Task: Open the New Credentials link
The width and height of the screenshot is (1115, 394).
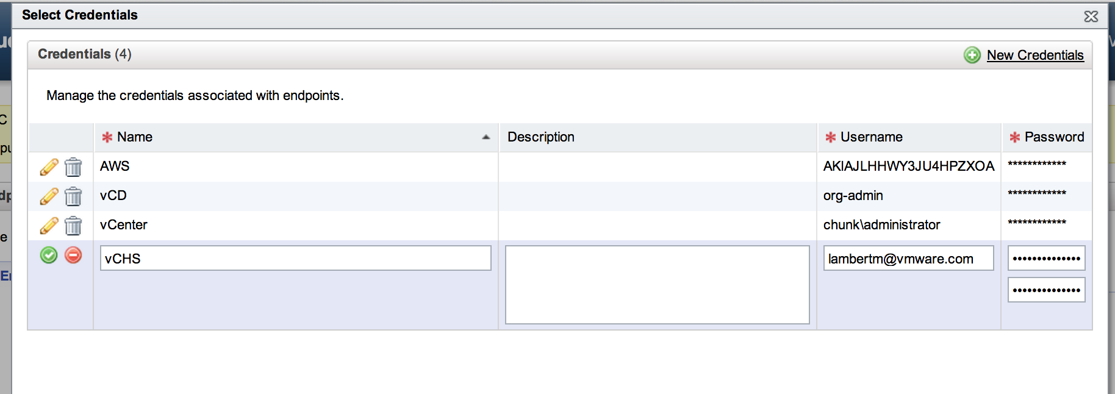Action: coord(1035,55)
